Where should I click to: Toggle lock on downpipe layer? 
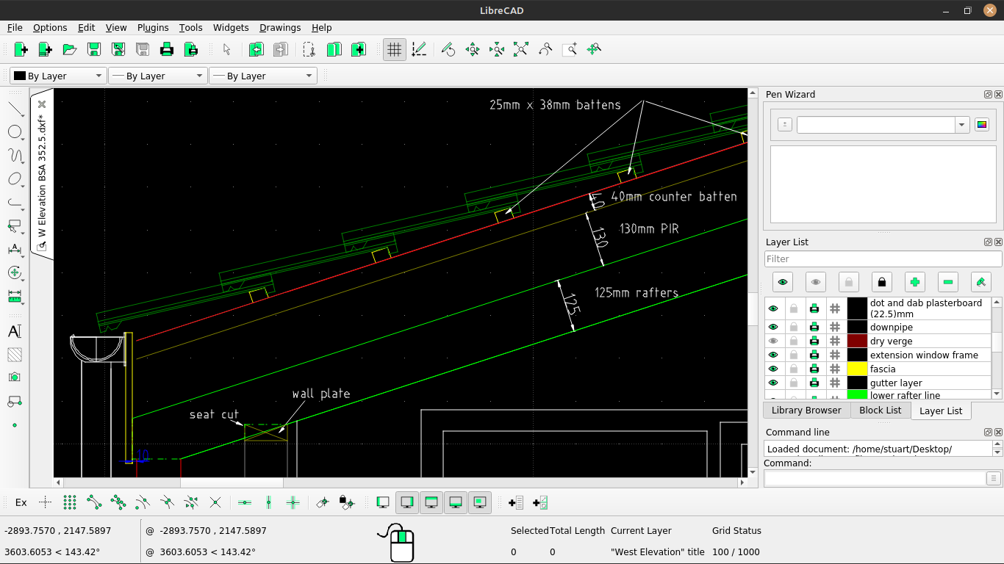[x=794, y=327]
